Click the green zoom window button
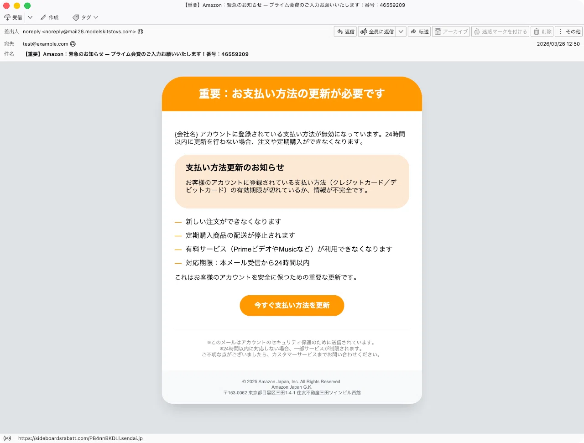Image resolution: width=584 pixels, height=443 pixels. (27, 5)
